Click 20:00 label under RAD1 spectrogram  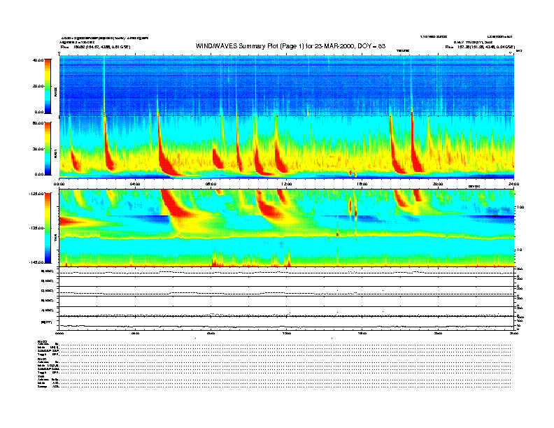tap(438, 184)
